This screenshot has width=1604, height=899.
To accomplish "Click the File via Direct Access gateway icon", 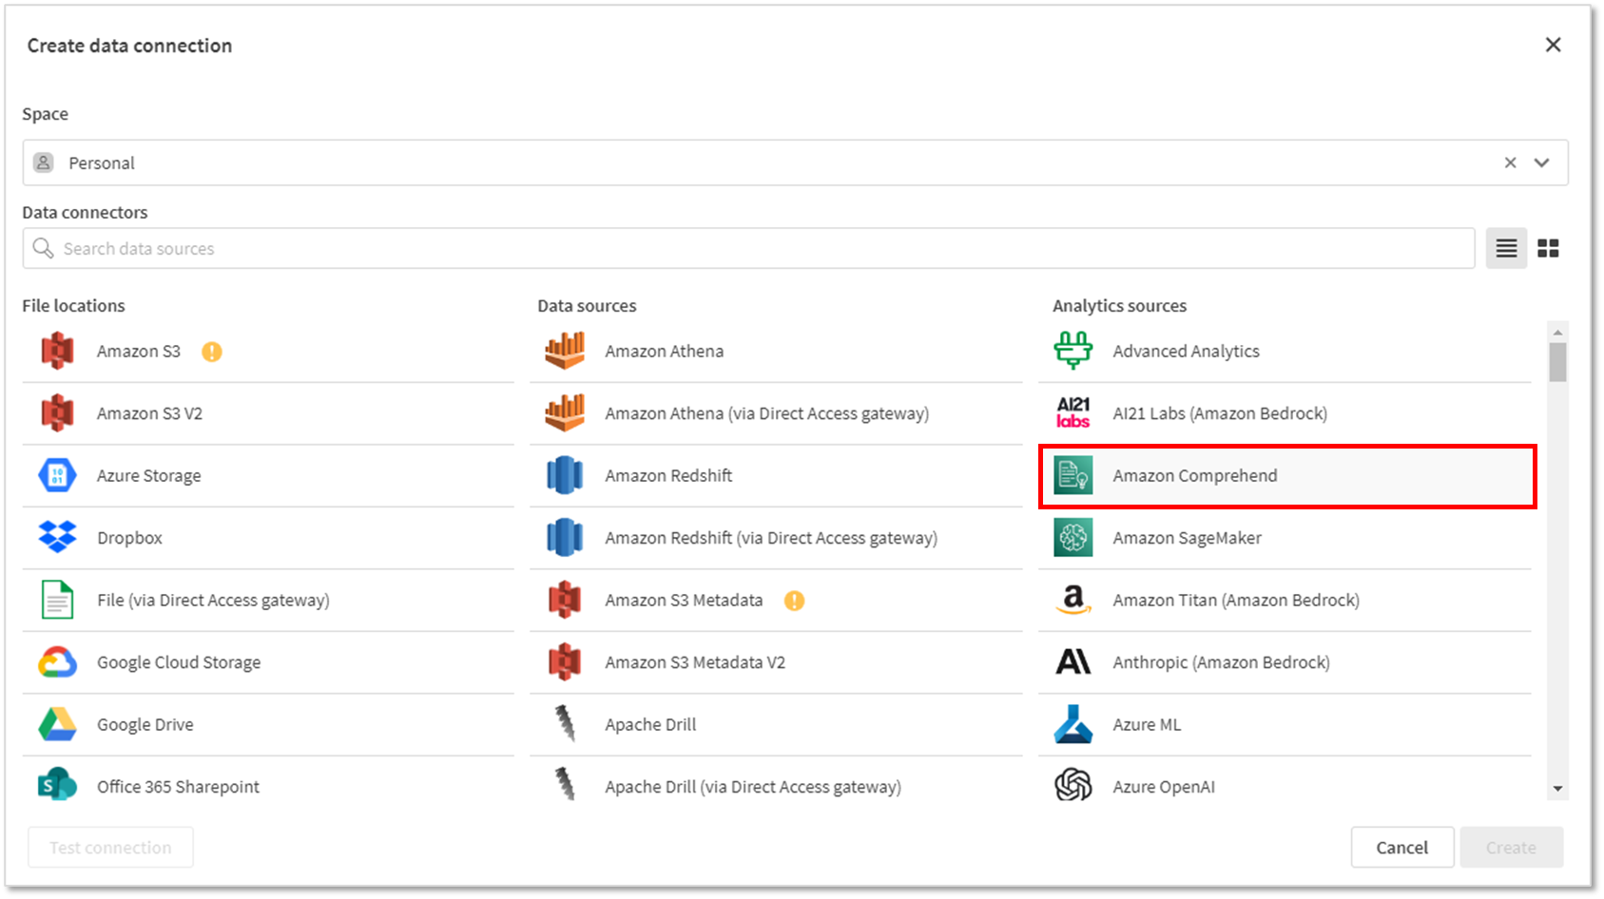I will click(57, 600).
